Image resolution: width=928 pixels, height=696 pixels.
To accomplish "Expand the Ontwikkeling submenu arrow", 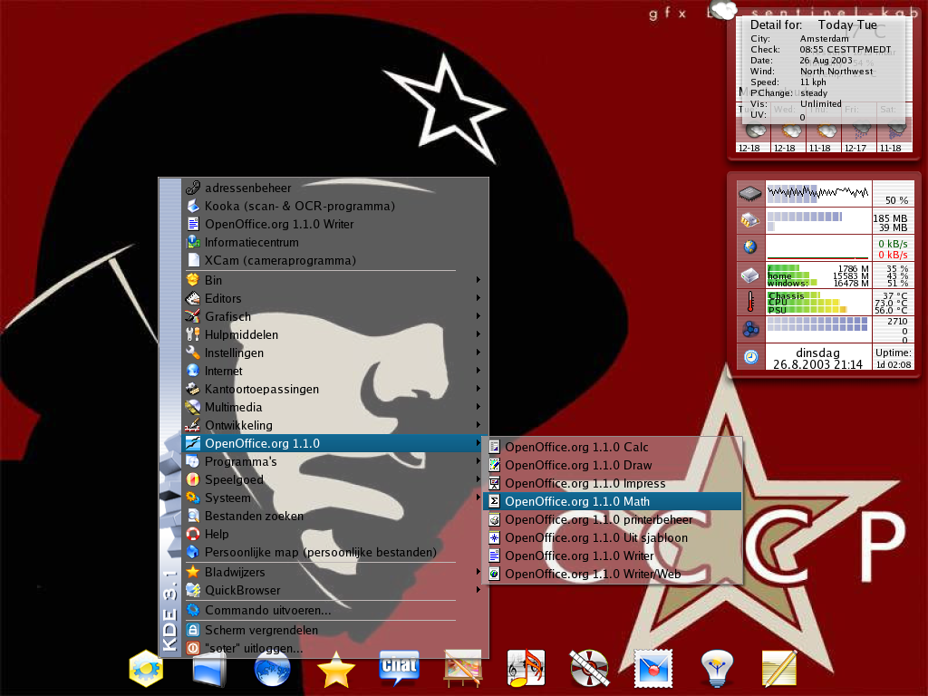I will pyautogui.click(x=478, y=426).
